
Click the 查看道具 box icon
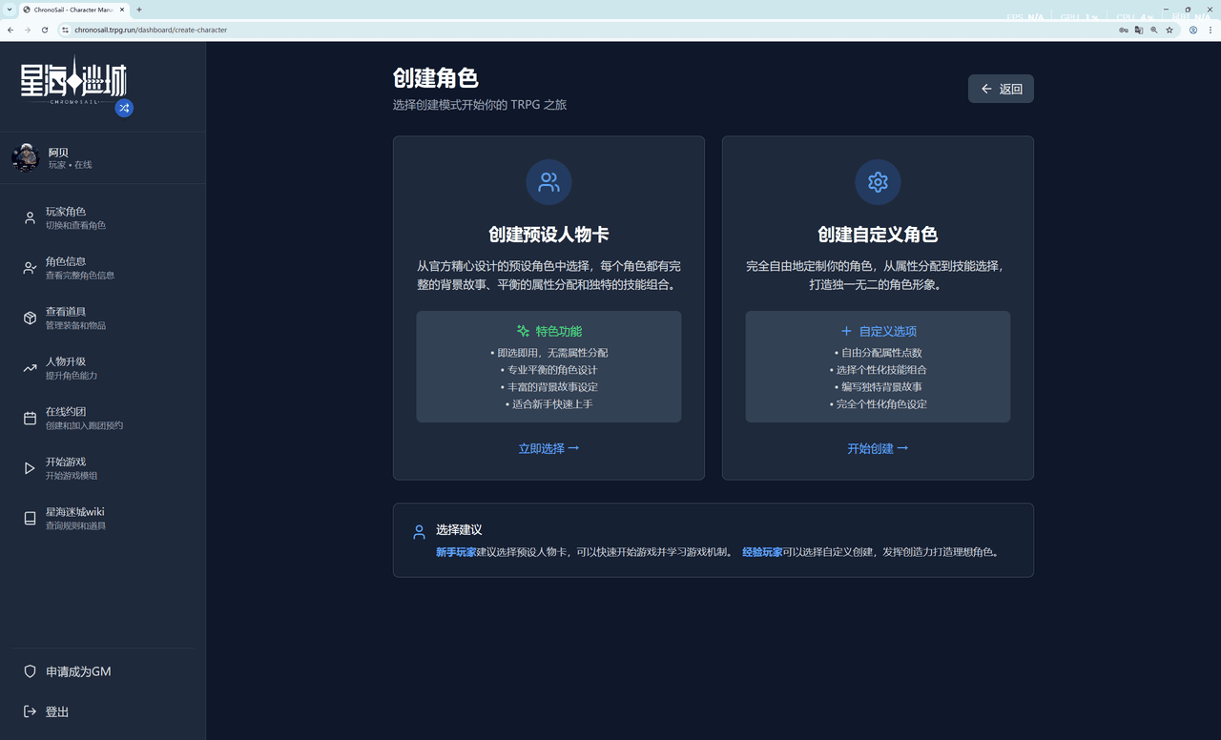coord(27,318)
